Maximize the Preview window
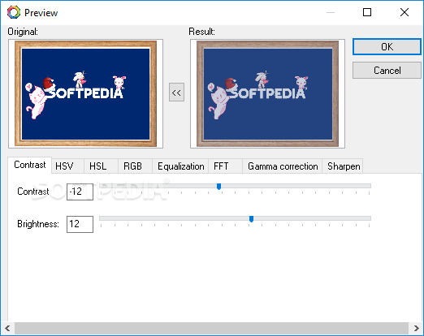This screenshot has height=336, width=424. point(367,12)
